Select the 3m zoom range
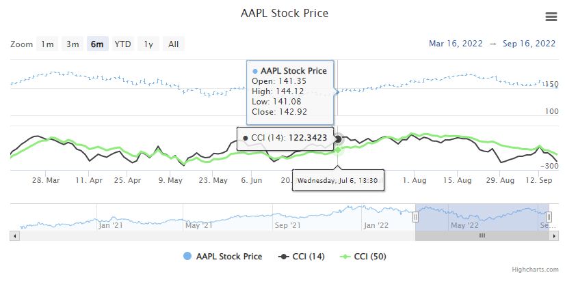 pos(72,44)
